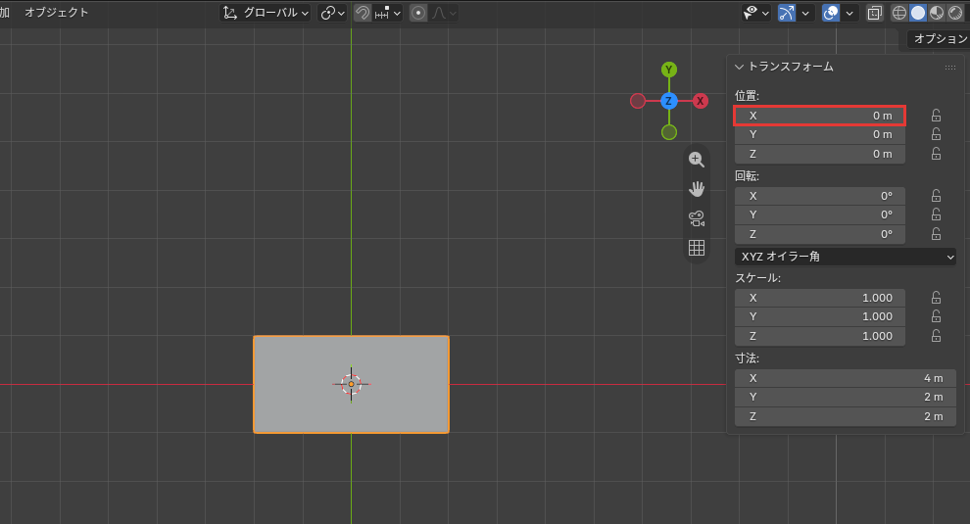Click the スケール X field
The width and height of the screenshot is (970, 524).
click(820, 298)
